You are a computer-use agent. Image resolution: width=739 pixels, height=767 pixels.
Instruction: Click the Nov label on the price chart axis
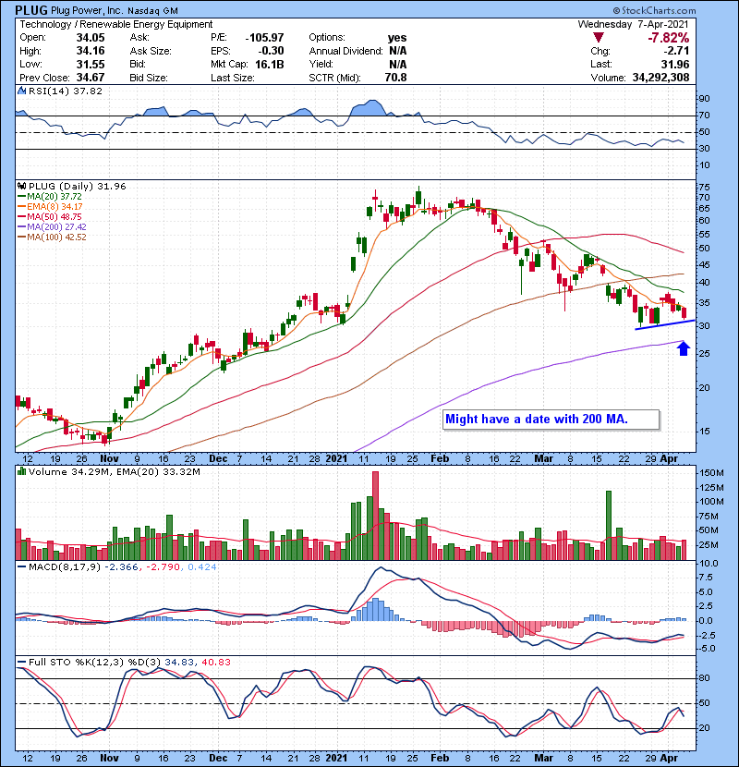(109, 459)
